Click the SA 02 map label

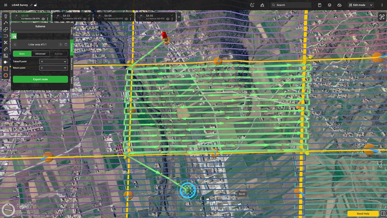[x=242, y=194]
